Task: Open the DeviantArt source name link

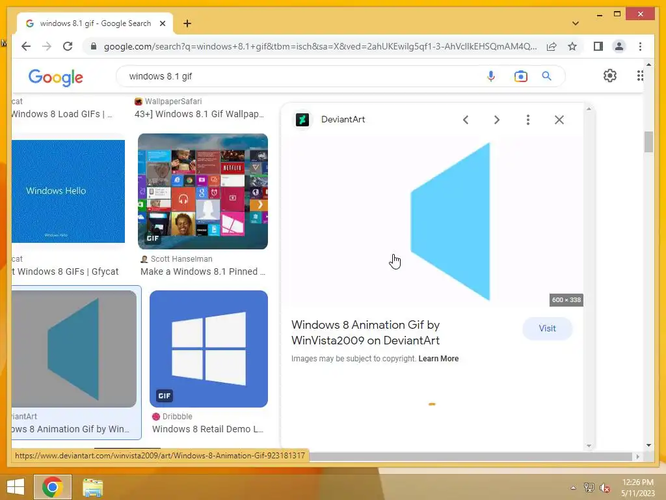Action: (x=343, y=120)
